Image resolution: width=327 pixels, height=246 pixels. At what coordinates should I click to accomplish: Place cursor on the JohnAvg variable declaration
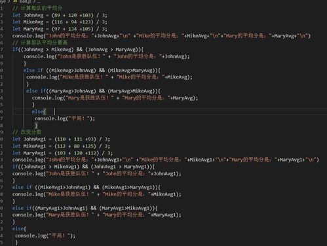pos(33,15)
